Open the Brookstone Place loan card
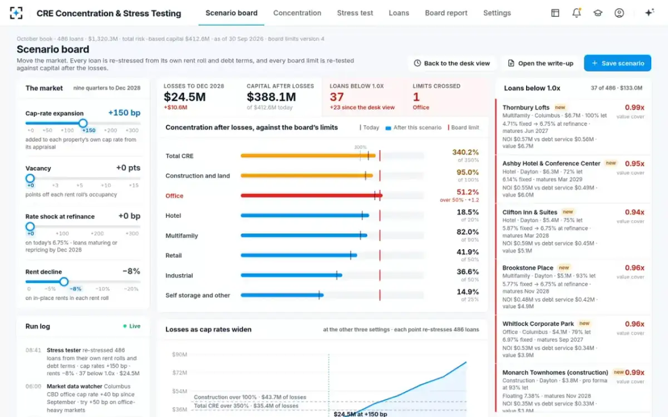 coord(573,287)
